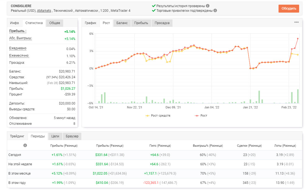This screenshot has height=191, width=306.
Task: Click the yearly pips -123,365.1 cell
Action: pyautogui.click(x=160, y=183)
